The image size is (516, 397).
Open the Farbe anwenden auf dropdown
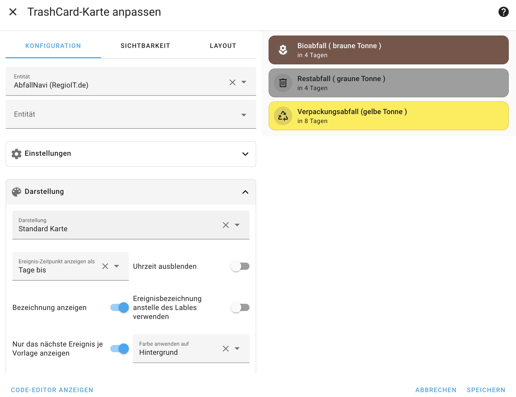(237, 349)
